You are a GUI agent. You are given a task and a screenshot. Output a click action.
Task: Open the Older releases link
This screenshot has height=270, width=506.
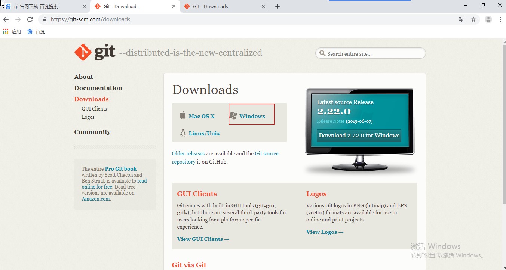pyautogui.click(x=188, y=153)
